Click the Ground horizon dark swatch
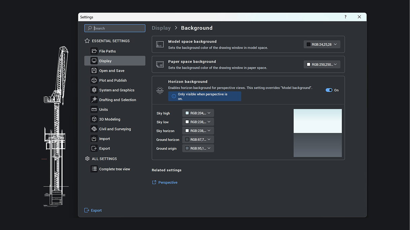The width and height of the screenshot is (410, 230). point(187,139)
